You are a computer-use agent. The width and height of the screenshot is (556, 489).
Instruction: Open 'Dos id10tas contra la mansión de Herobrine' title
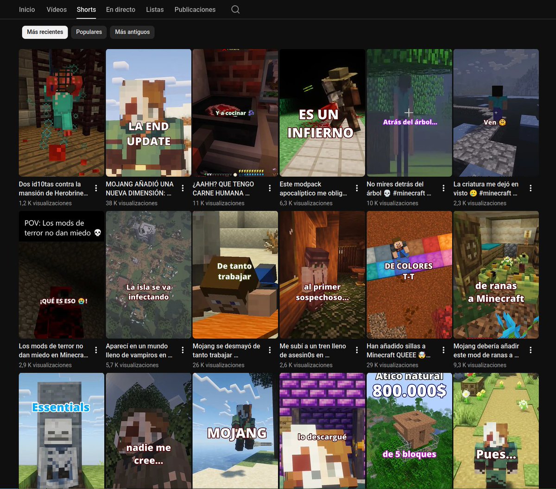click(x=53, y=189)
